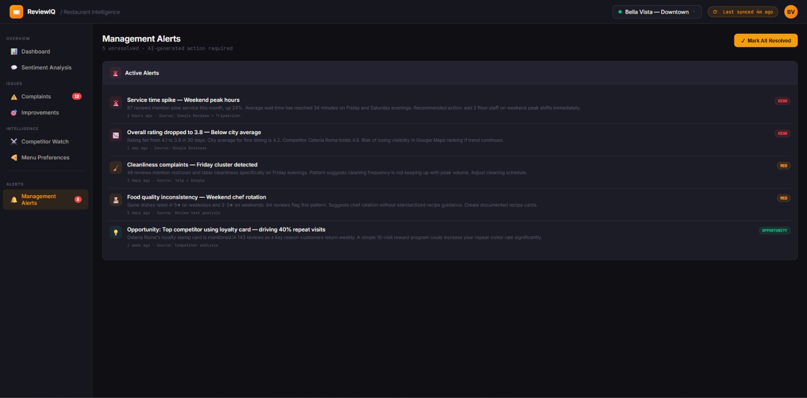This screenshot has height=398, width=807.
Task: Open Sentiment Analysis page
Action: click(x=45, y=68)
